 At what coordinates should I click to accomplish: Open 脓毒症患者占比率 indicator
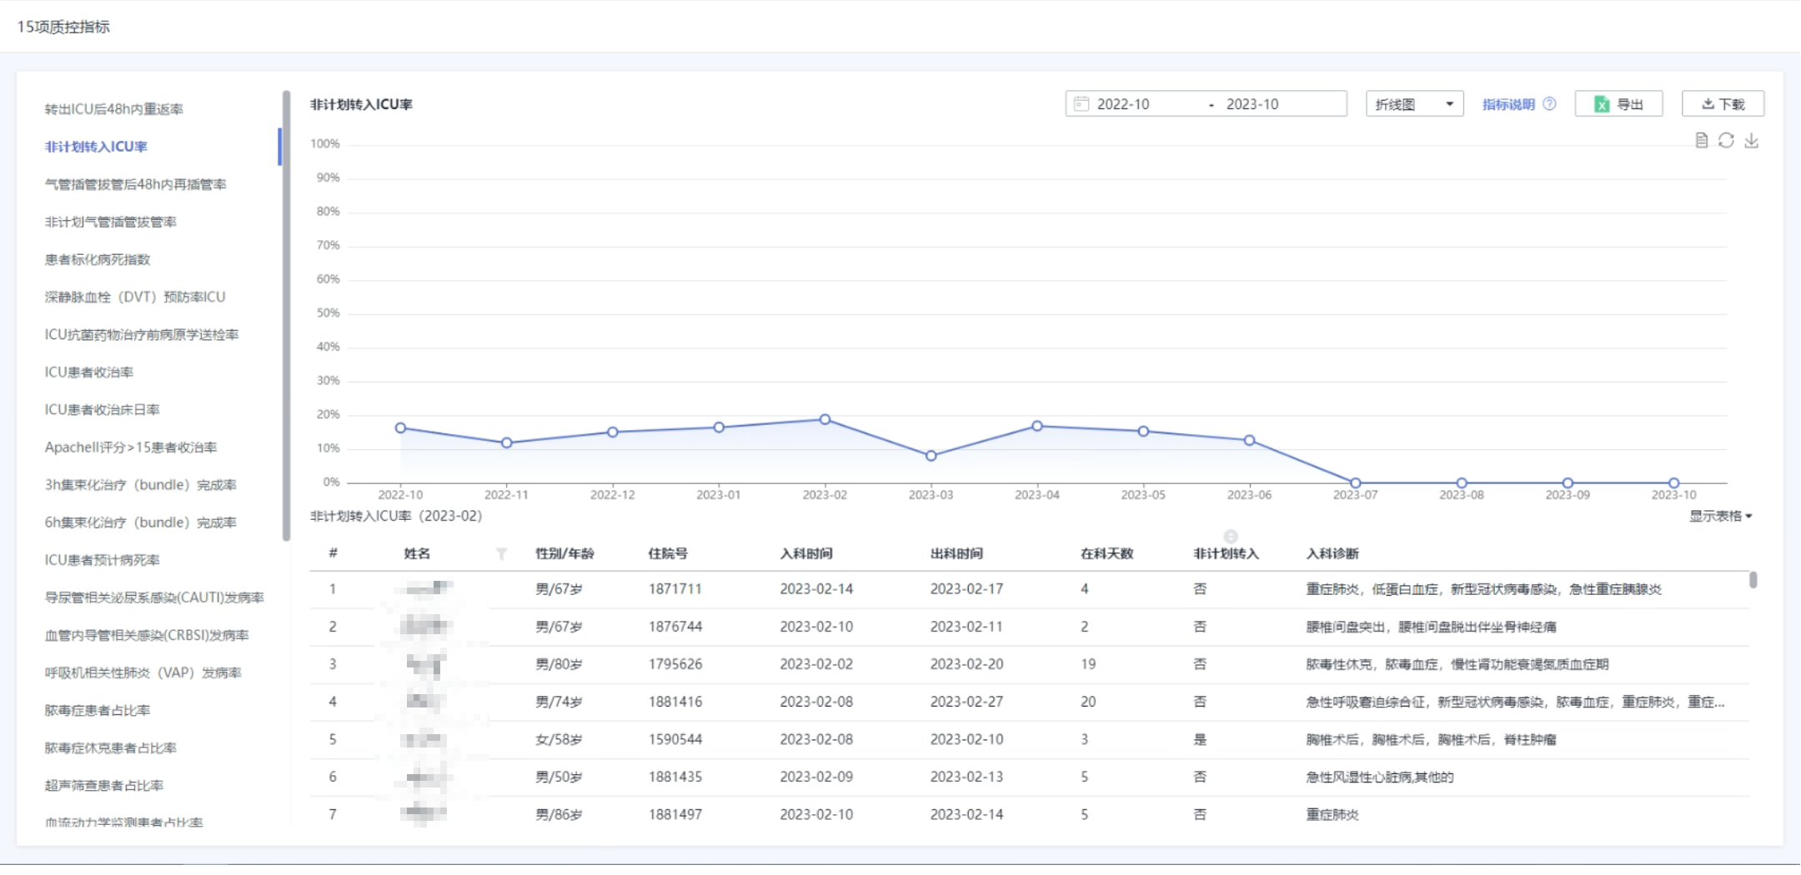pos(98,710)
